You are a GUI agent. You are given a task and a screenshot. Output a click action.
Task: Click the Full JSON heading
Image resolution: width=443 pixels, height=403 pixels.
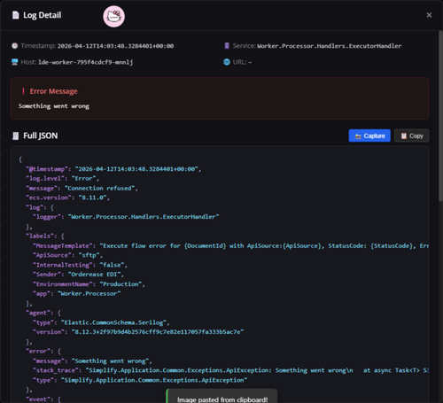click(x=41, y=136)
